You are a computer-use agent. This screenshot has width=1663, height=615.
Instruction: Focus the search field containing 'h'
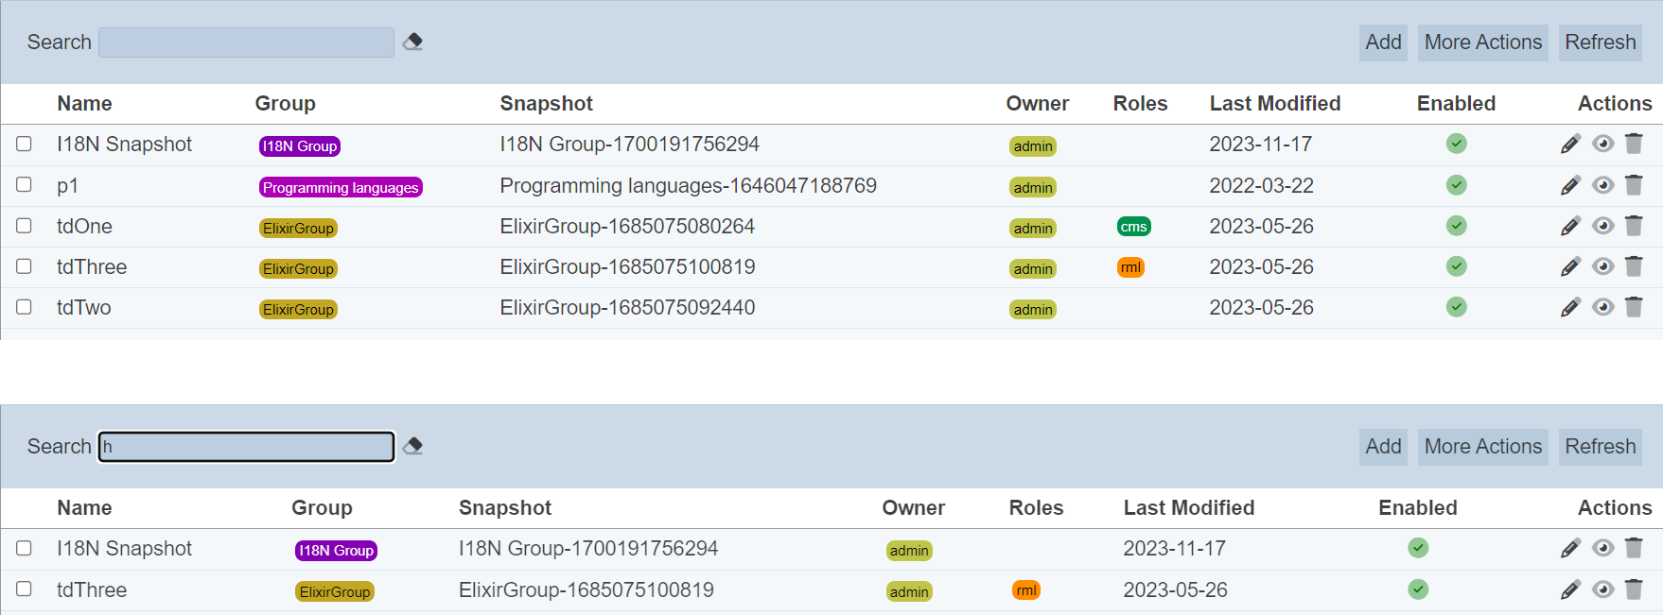[247, 447]
